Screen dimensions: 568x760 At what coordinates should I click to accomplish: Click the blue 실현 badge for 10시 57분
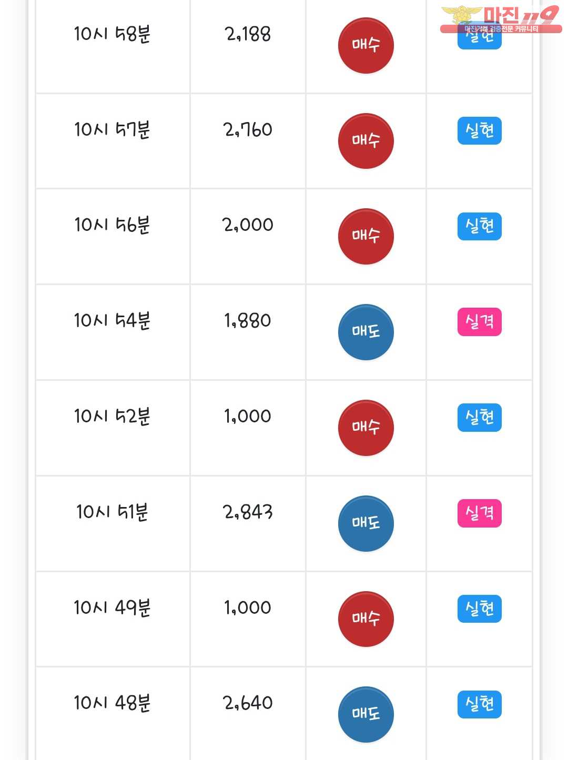coord(479,130)
